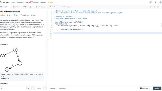This screenshot has width=162, height=91.
Task: Click the Share icon
Action: pos(31,15)
